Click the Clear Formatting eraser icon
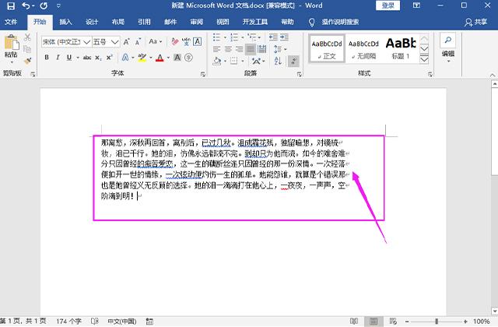This screenshot has height=327, width=498. point(174,41)
